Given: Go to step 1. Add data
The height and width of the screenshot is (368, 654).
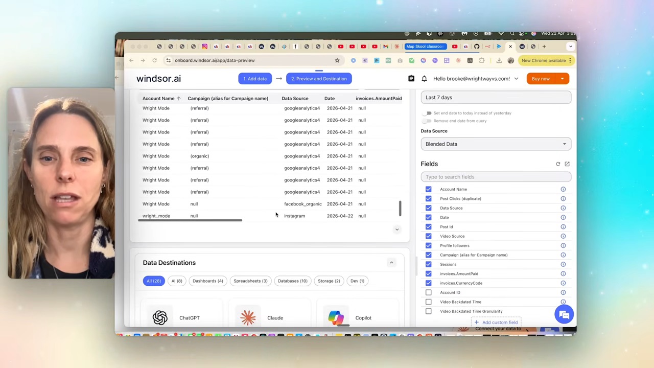Looking at the screenshot, I should click(255, 79).
